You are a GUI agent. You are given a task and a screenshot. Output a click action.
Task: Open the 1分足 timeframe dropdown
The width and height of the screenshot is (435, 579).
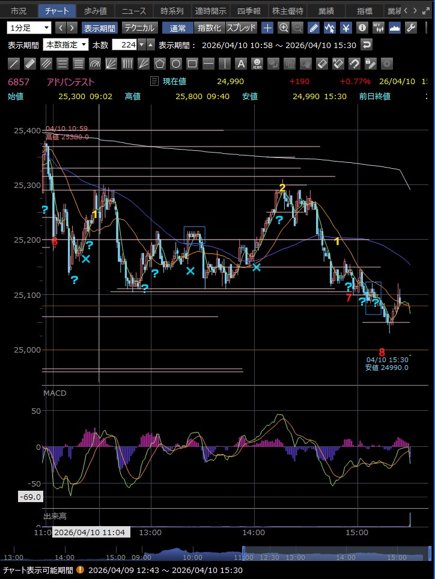click(29, 28)
